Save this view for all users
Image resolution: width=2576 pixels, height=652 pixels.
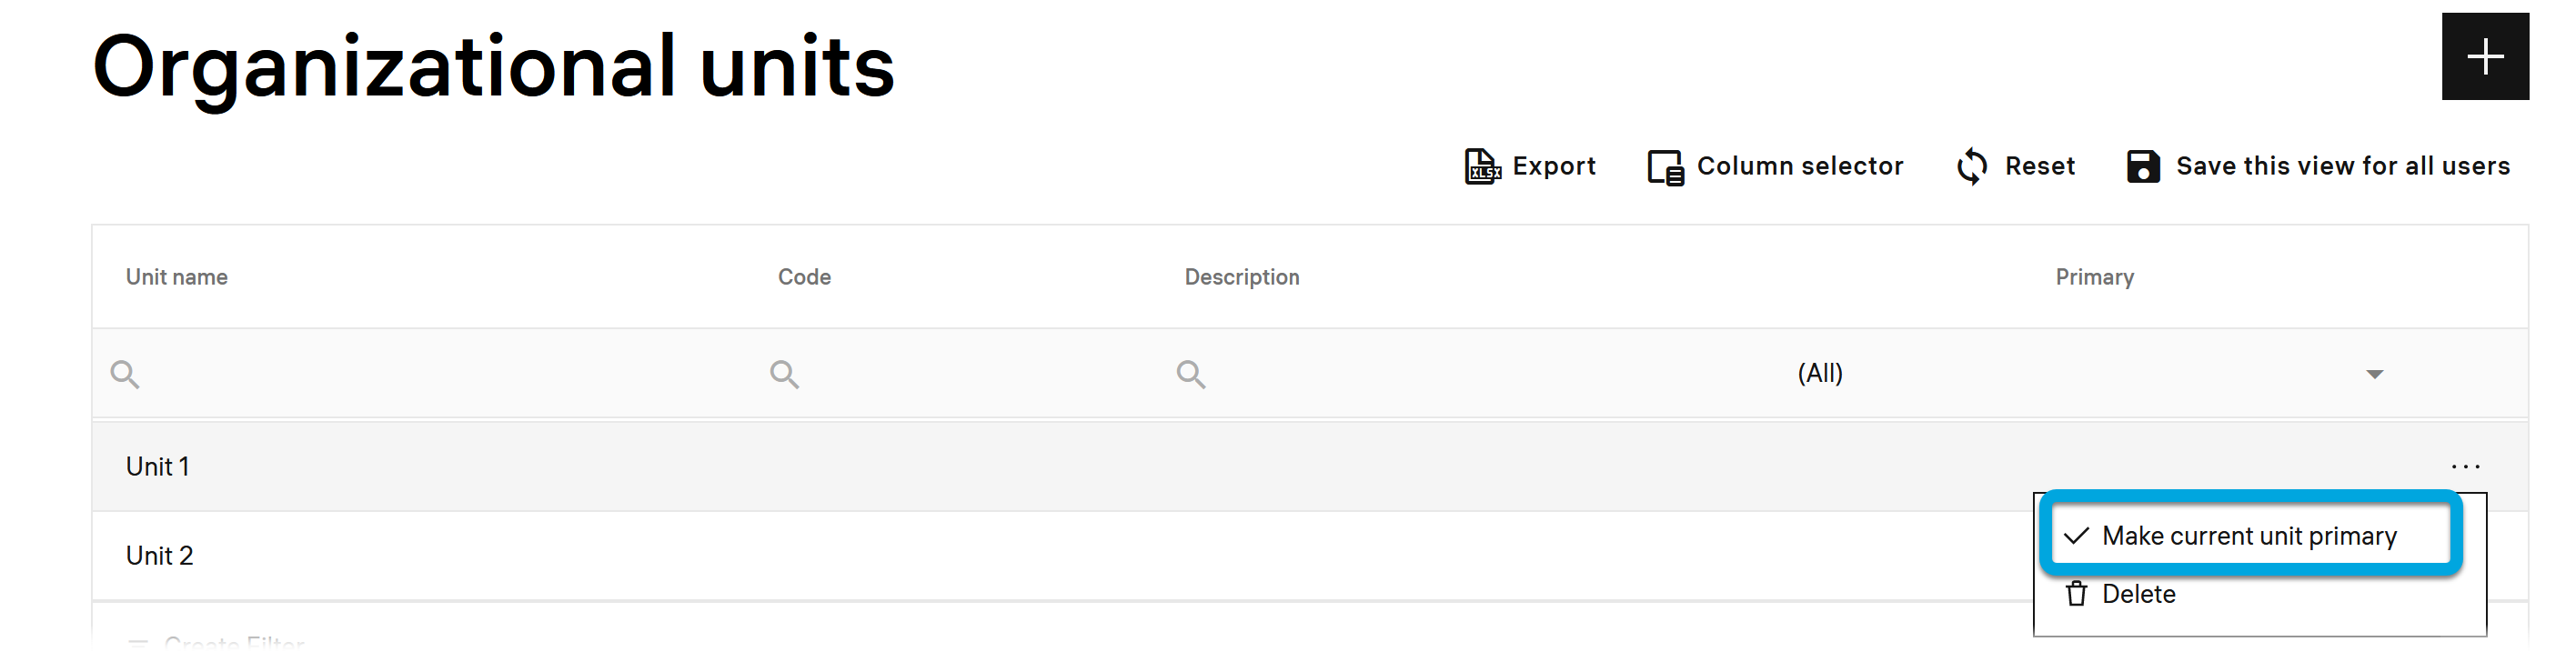(2318, 166)
